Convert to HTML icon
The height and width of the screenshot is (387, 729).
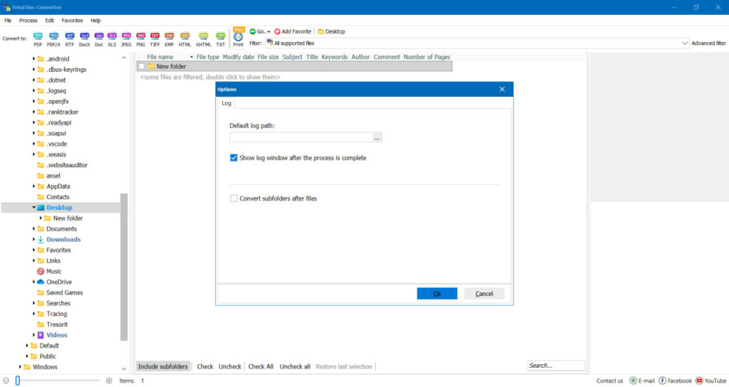point(185,39)
